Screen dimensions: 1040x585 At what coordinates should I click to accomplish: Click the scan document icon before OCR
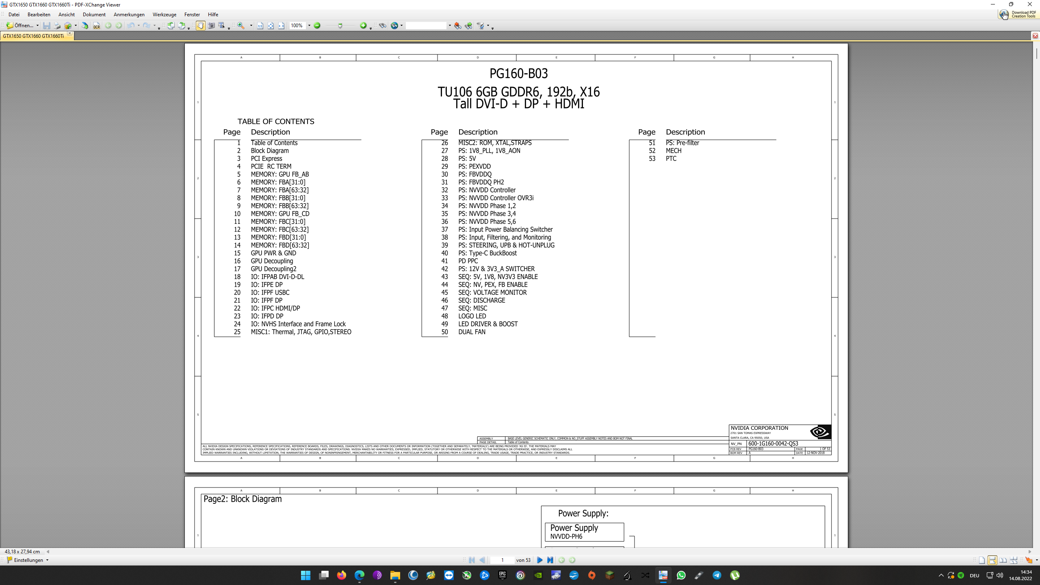[85, 26]
